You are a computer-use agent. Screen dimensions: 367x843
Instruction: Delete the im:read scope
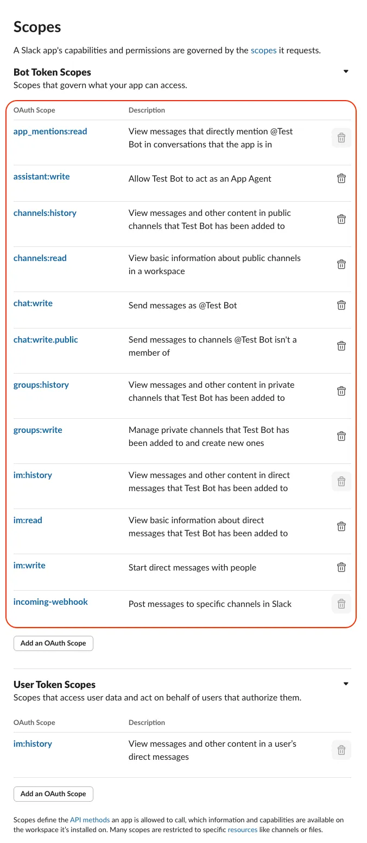pyautogui.click(x=341, y=526)
